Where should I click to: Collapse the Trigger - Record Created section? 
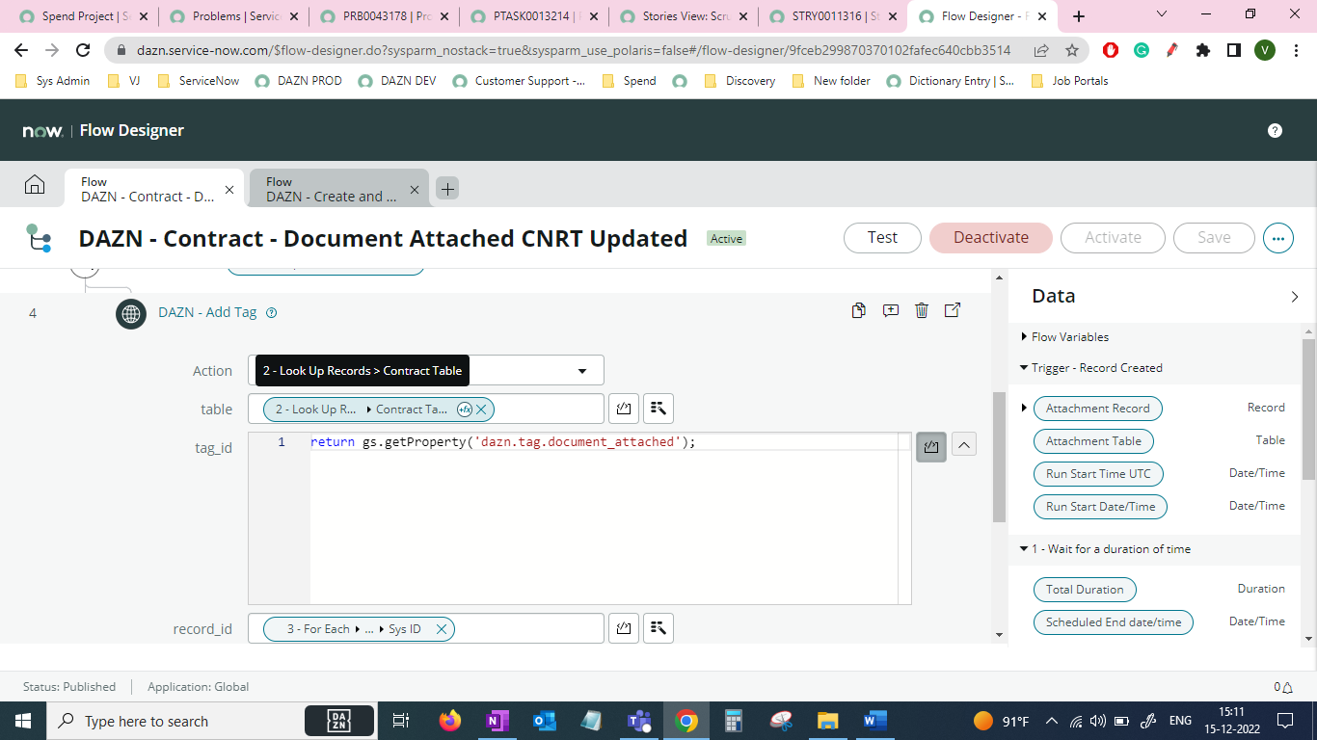click(x=1024, y=368)
